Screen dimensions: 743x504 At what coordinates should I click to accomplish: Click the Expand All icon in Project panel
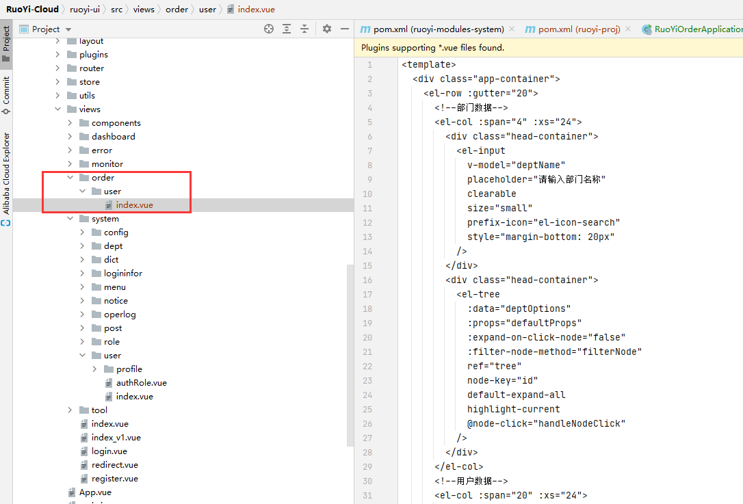(x=287, y=29)
